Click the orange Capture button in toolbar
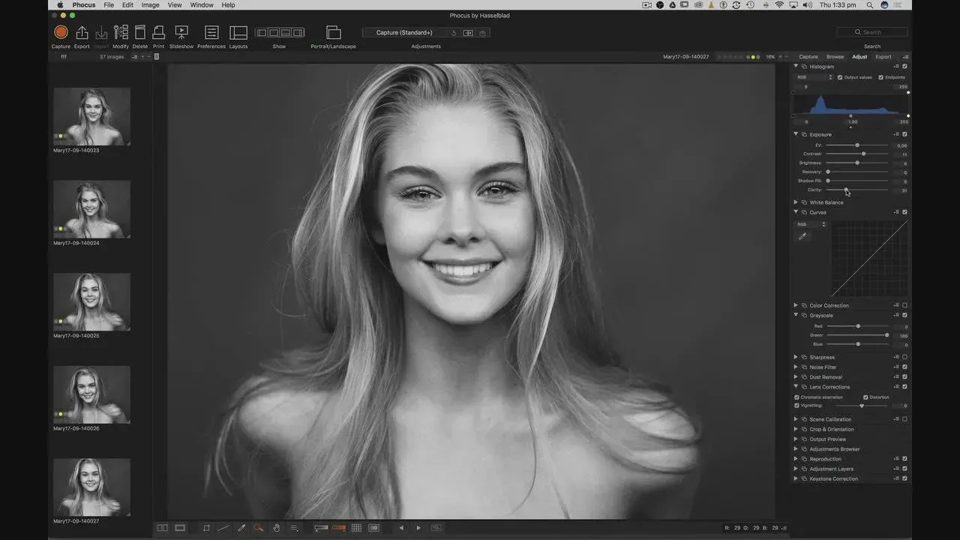960x540 pixels. click(61, 32)
